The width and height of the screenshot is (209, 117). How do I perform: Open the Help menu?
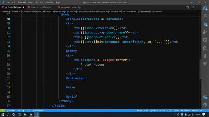click(57, 2)
